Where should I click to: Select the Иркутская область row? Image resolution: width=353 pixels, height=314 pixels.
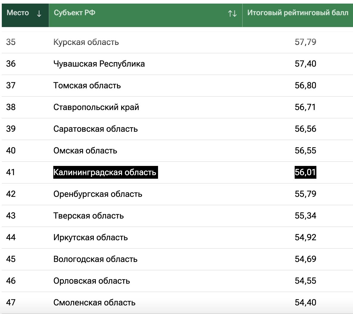pos(90,238)
